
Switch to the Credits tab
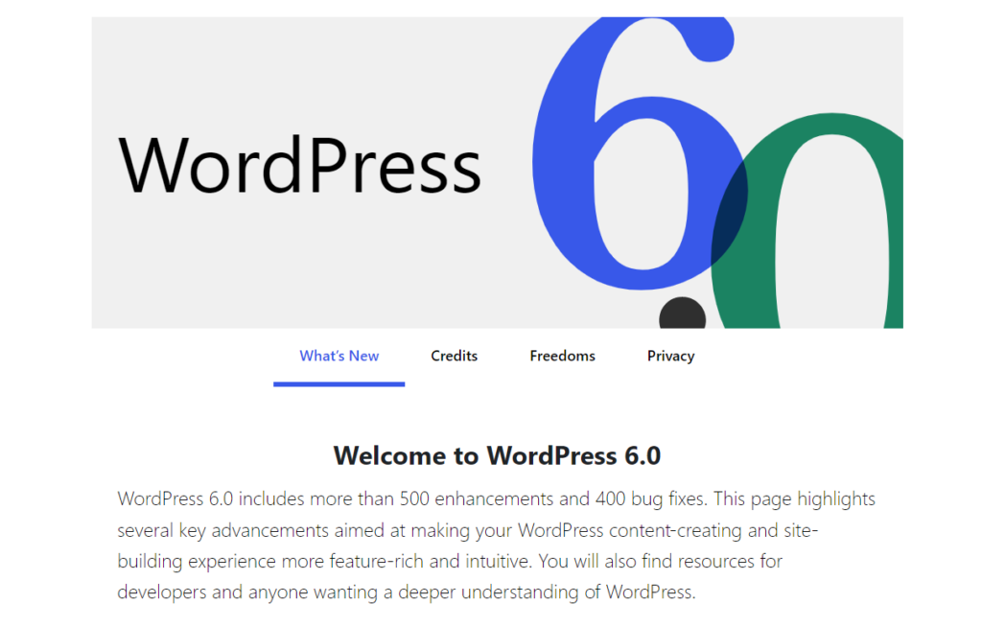(x=454, y=357)
